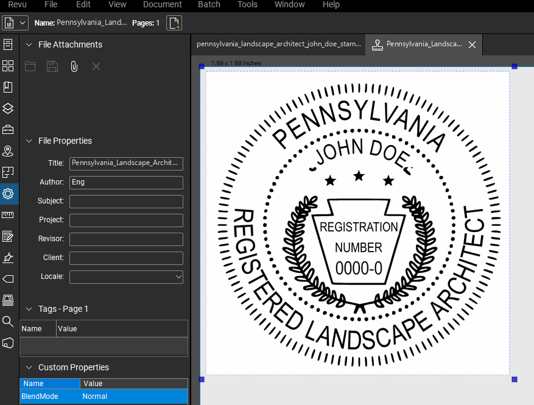
Task: Open the Document menu
Action: point(163,4)
